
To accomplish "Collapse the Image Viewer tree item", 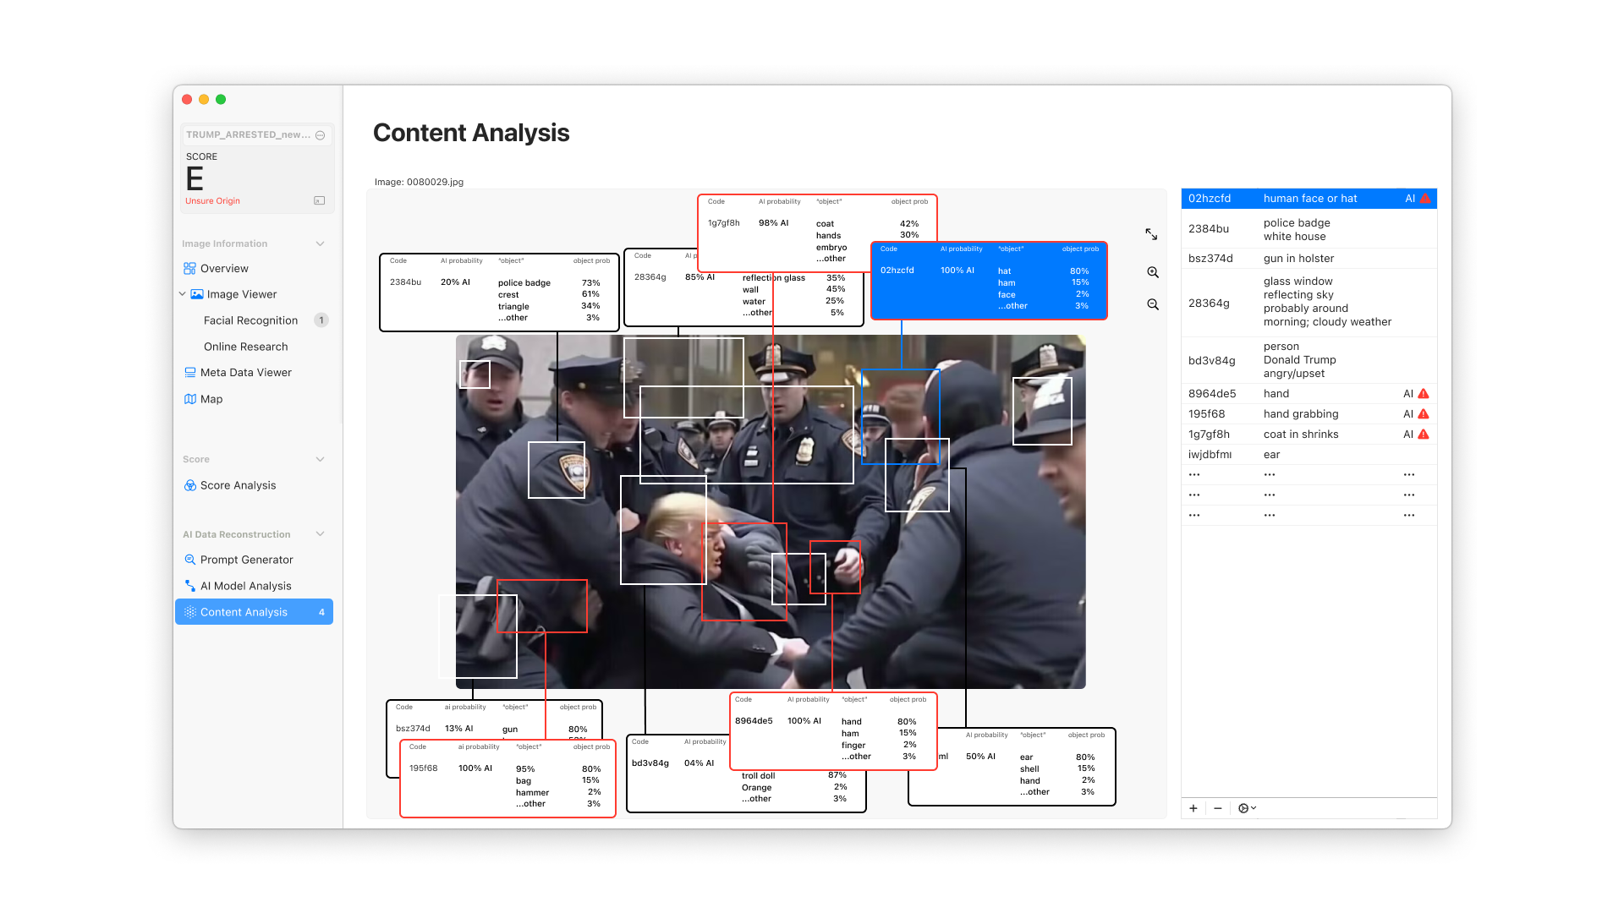I will 182,294.
